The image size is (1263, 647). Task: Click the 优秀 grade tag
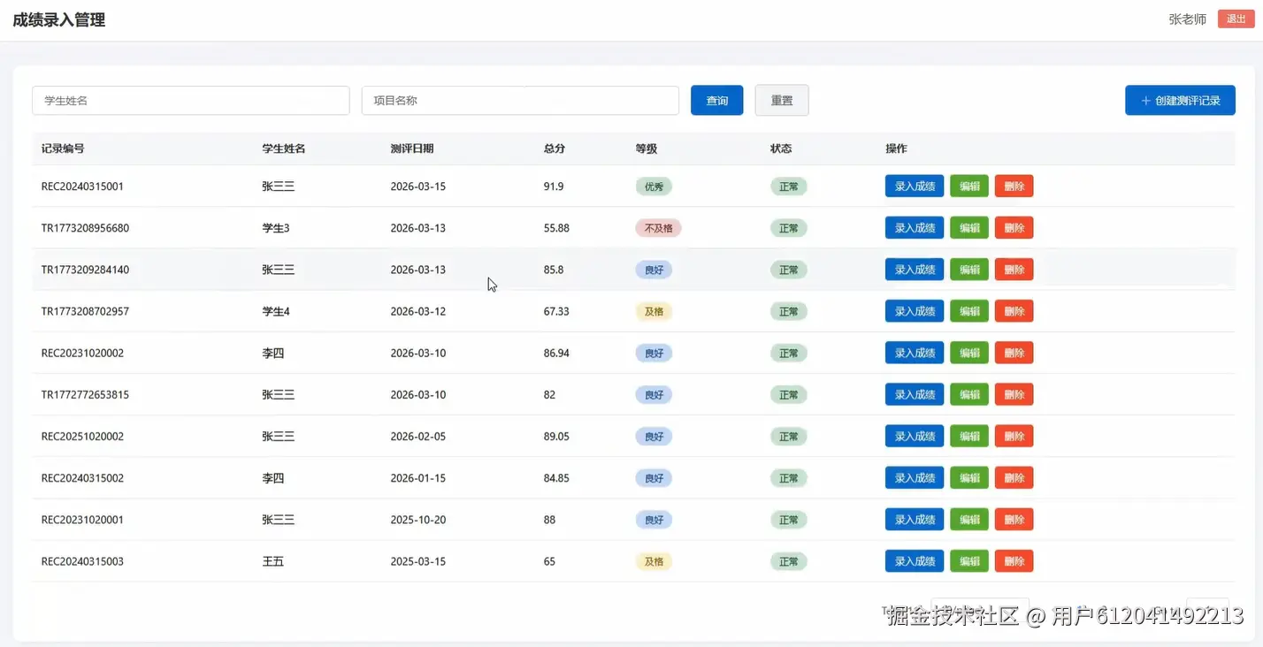point(654,186)
